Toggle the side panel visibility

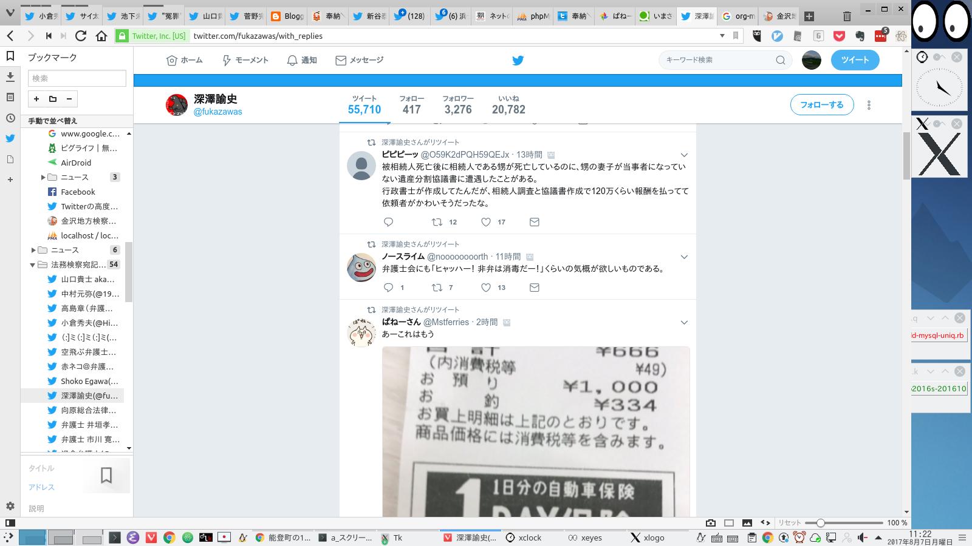(10, 523)
